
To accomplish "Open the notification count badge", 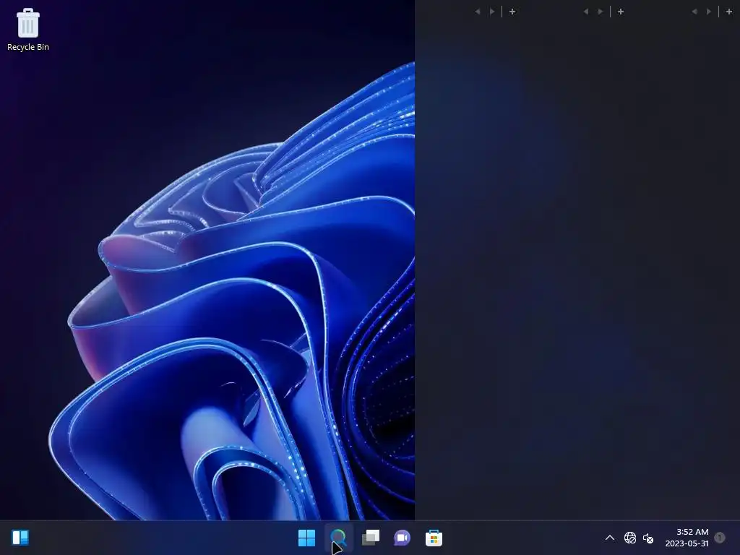I will 720,537.
